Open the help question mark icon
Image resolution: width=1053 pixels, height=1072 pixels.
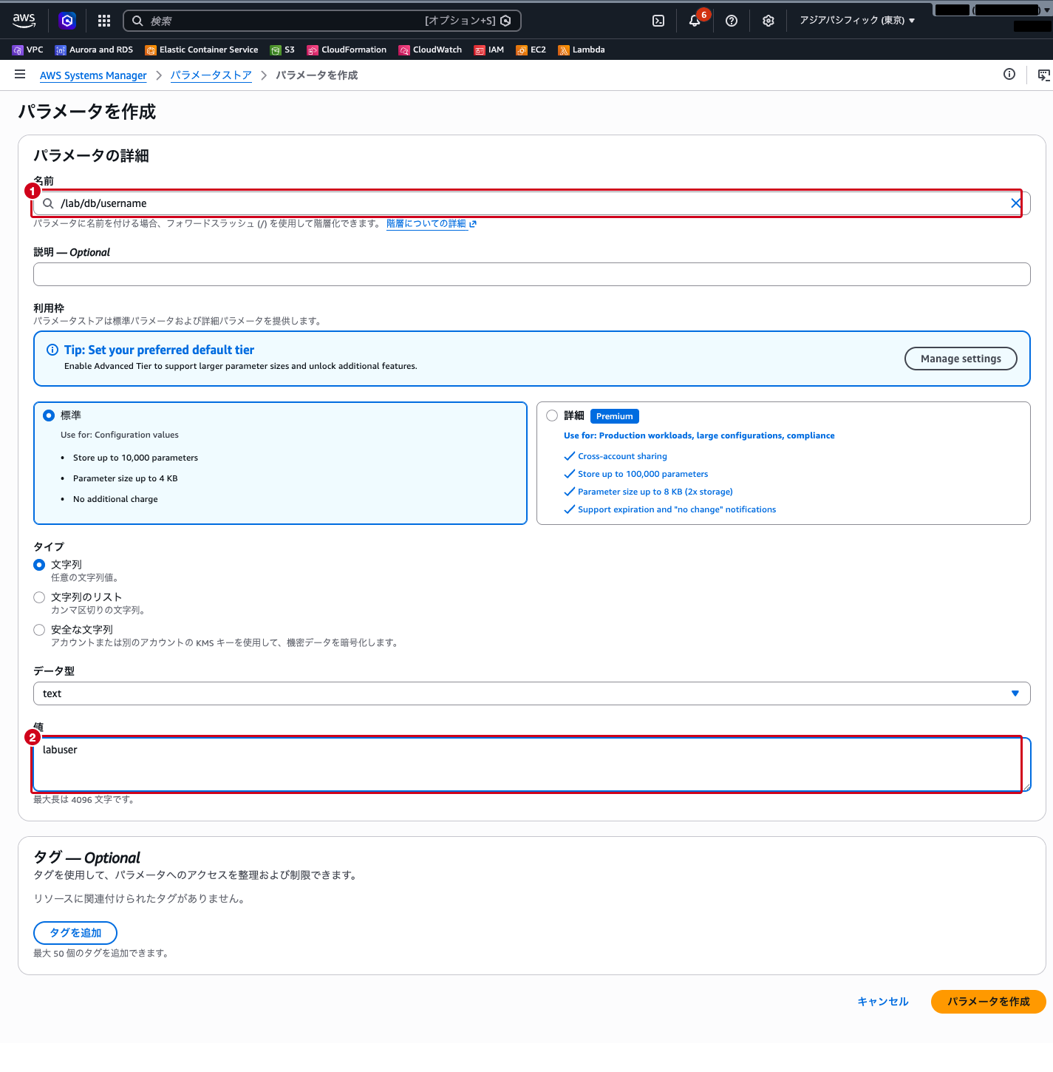732,21
